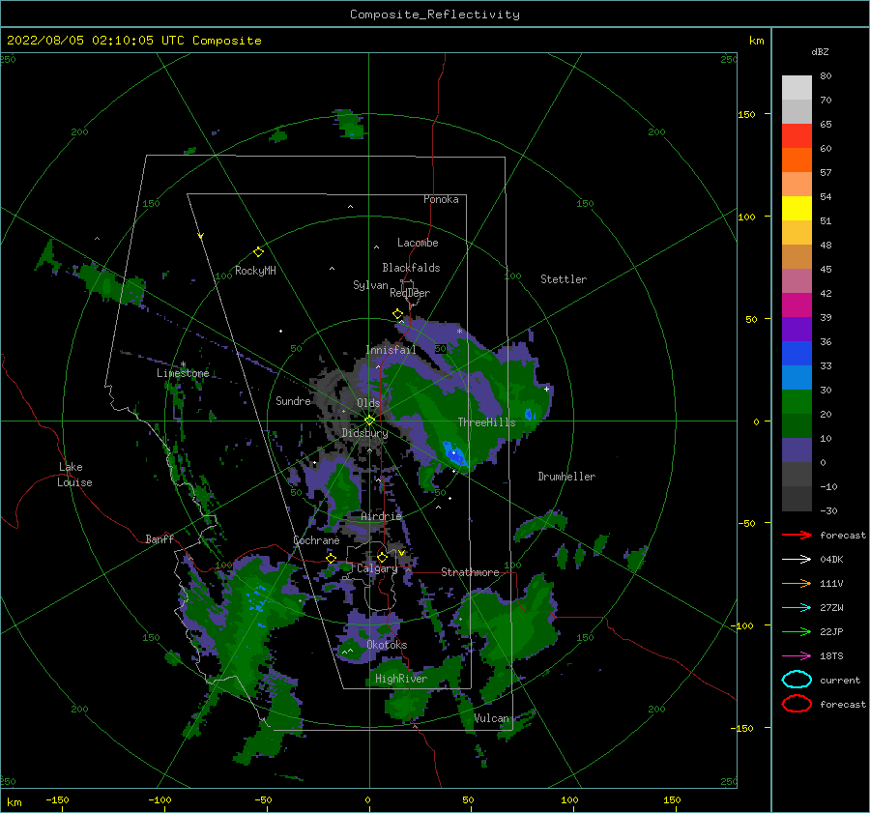
Task: Click the Innisfail city label
Action: pos(391,350)
